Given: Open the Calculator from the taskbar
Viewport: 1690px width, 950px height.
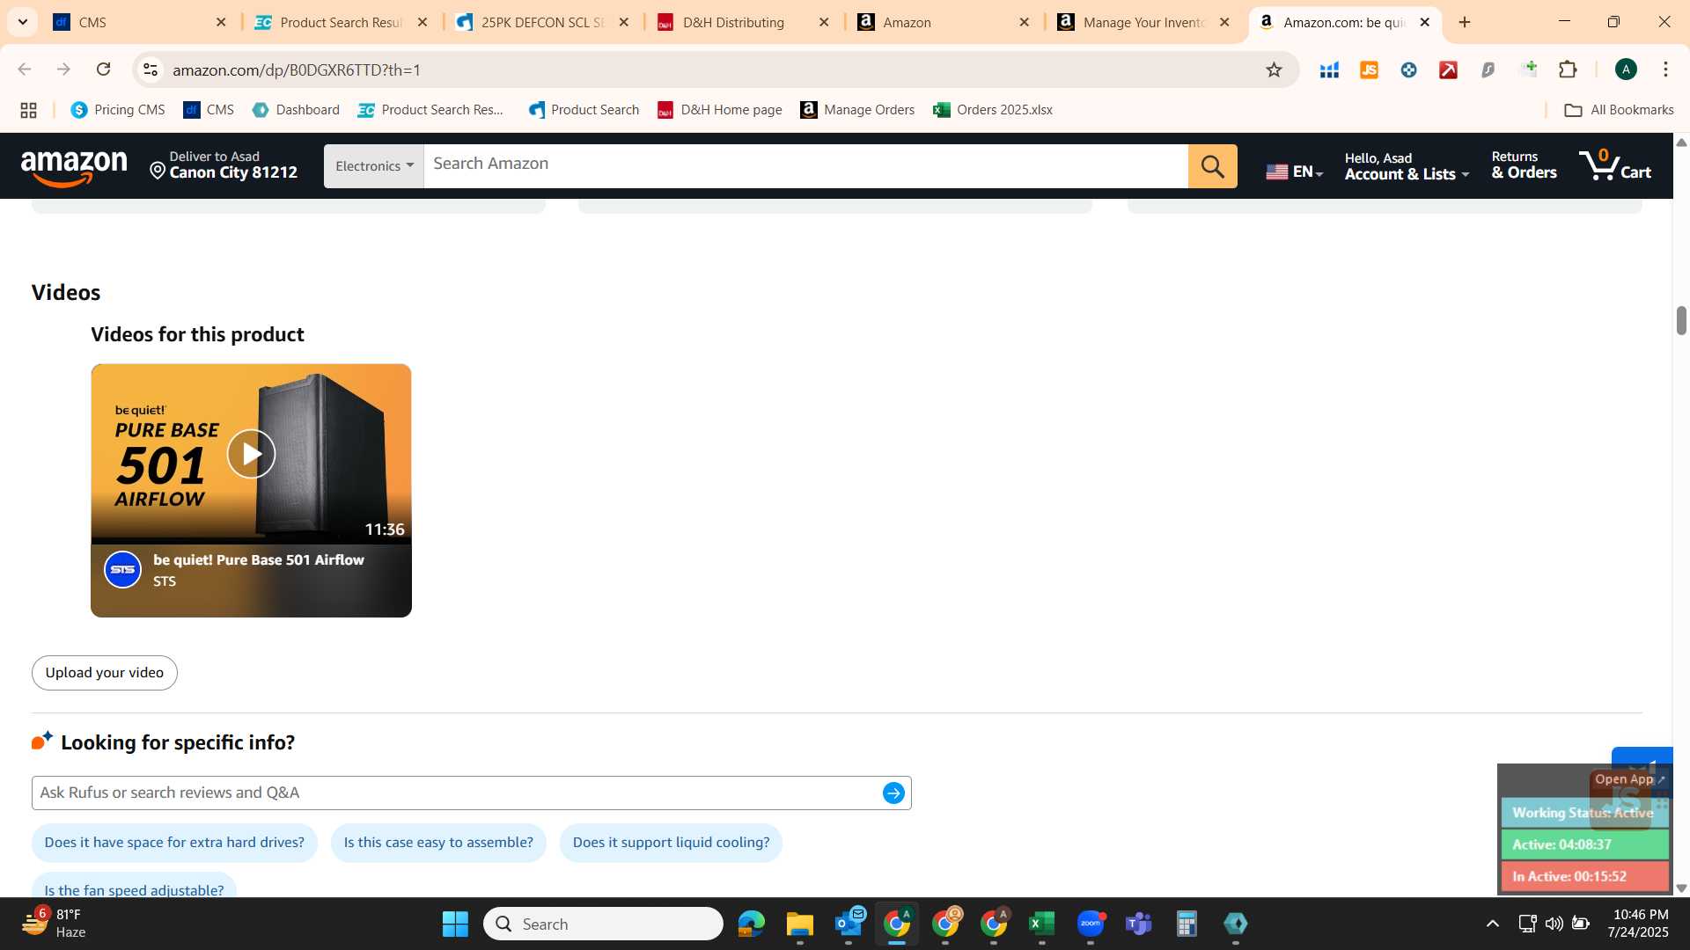Looking at the screenshot, I should pyautogui.click(x=1187, y=924).
